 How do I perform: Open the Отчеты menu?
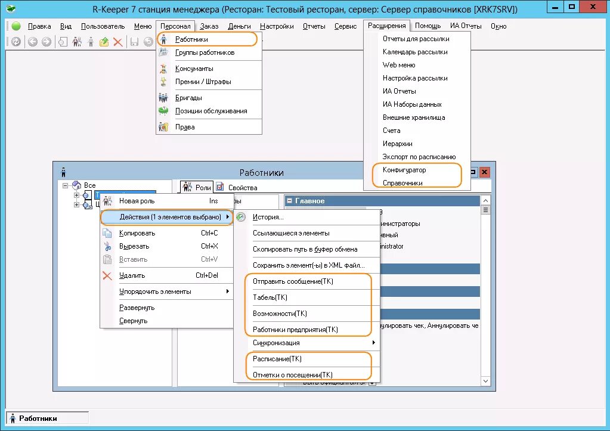click(x=314, y=26)
